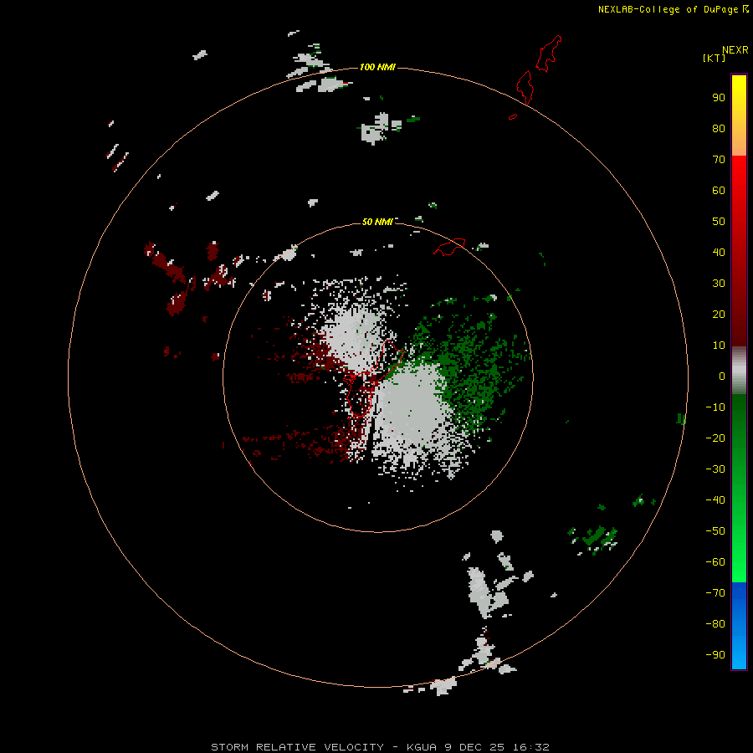
Task: Click the Guam island outline at radar center
Action: point(373,378)
